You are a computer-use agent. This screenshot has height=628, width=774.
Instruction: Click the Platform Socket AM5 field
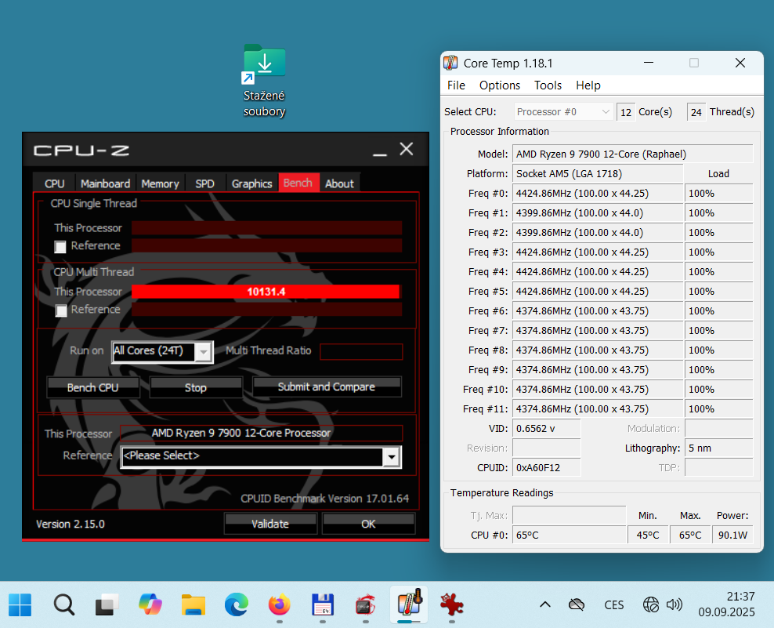(x=598, y=174)
